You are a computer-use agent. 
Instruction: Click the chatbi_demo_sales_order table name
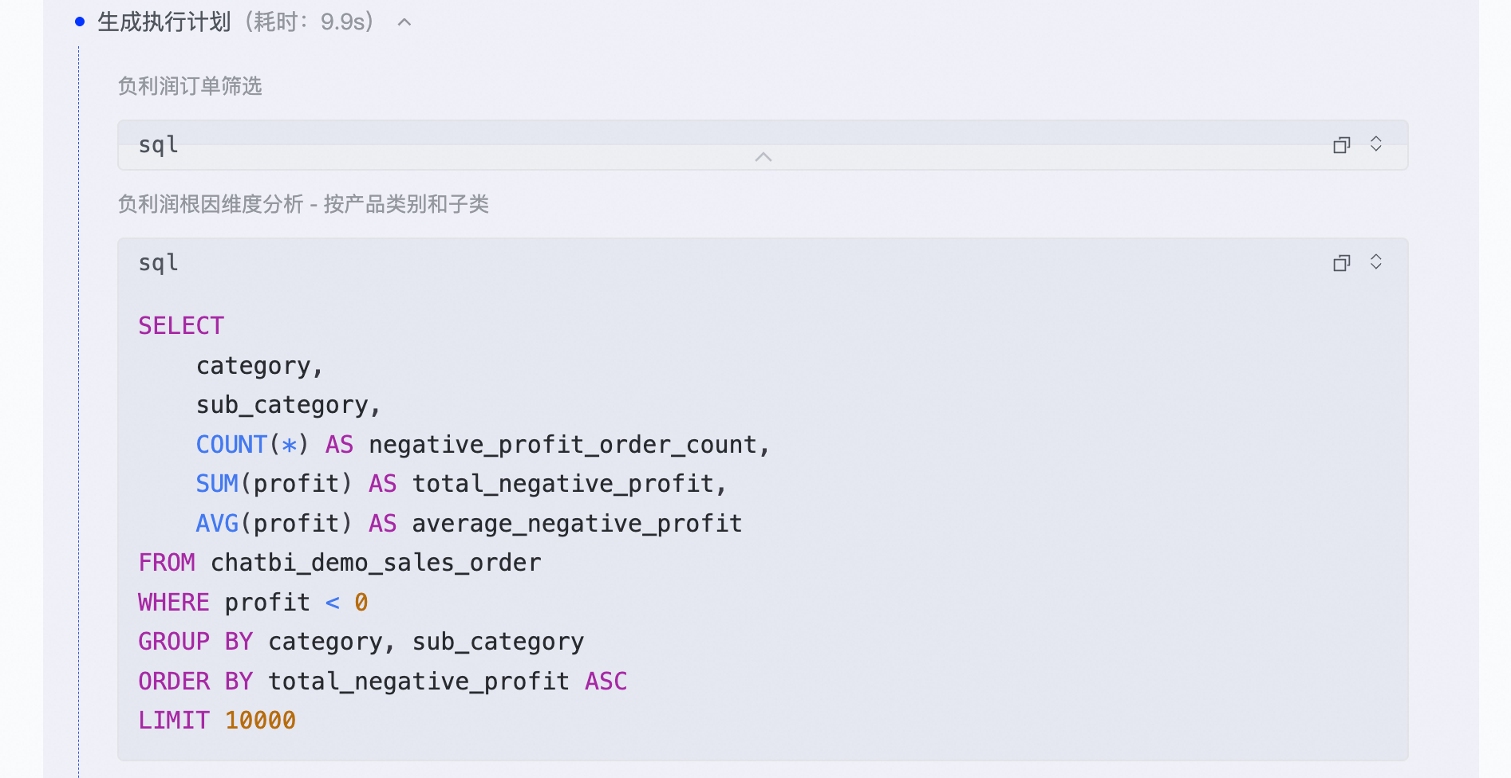point(376,563)
